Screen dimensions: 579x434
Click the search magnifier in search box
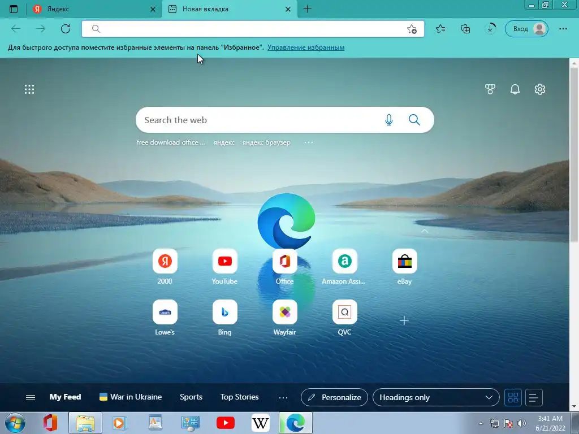(x=414, y=120)
